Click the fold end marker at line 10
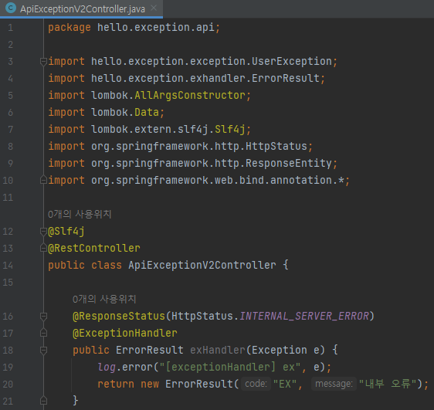The width and height of the screenshot is (434, 410). pos(43,180)
